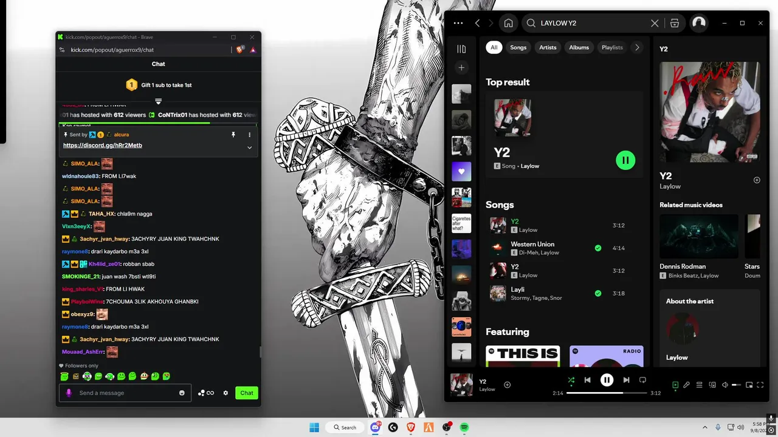Open Brave Shields icon in address bar
The width and height of the screenshot is (778, 437).
click(239, 50)
